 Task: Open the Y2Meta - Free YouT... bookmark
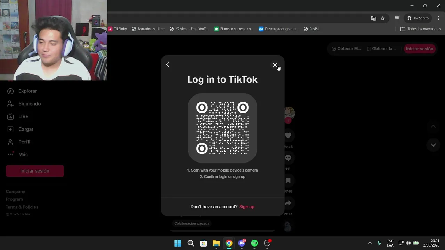(189, 29)
